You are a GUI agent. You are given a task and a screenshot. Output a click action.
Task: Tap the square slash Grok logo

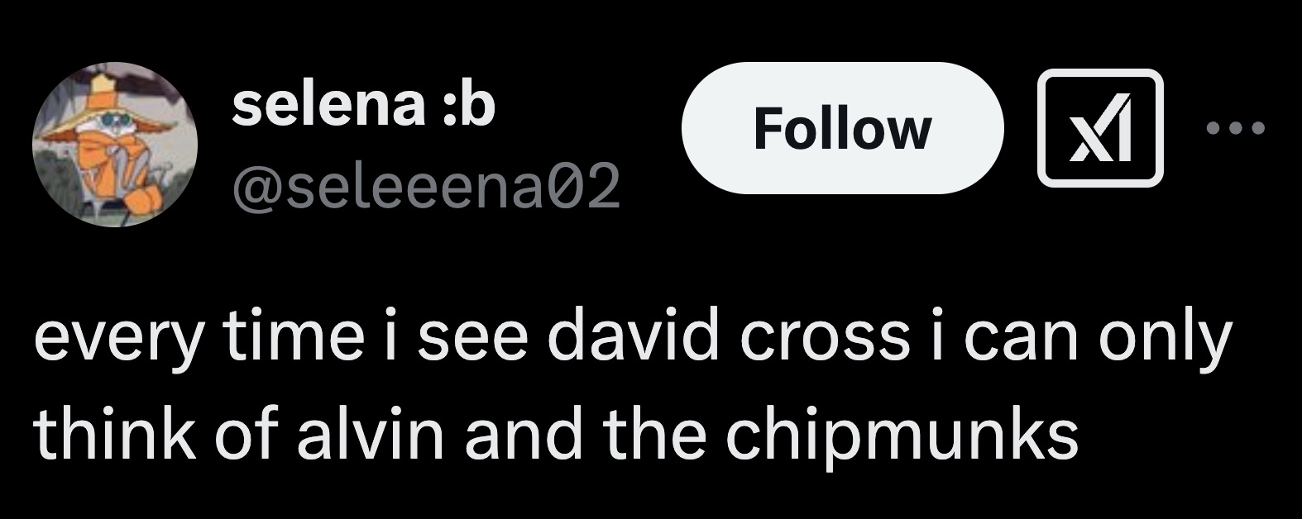1100,127
